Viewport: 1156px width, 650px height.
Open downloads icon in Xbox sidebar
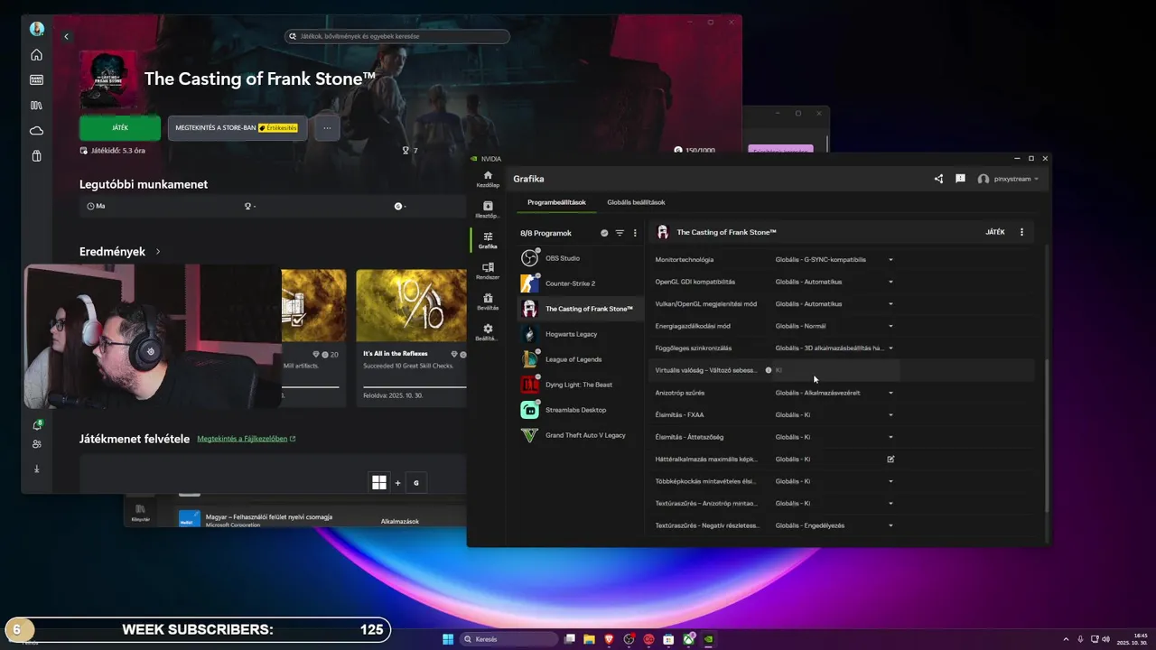(x=36, y=469)
